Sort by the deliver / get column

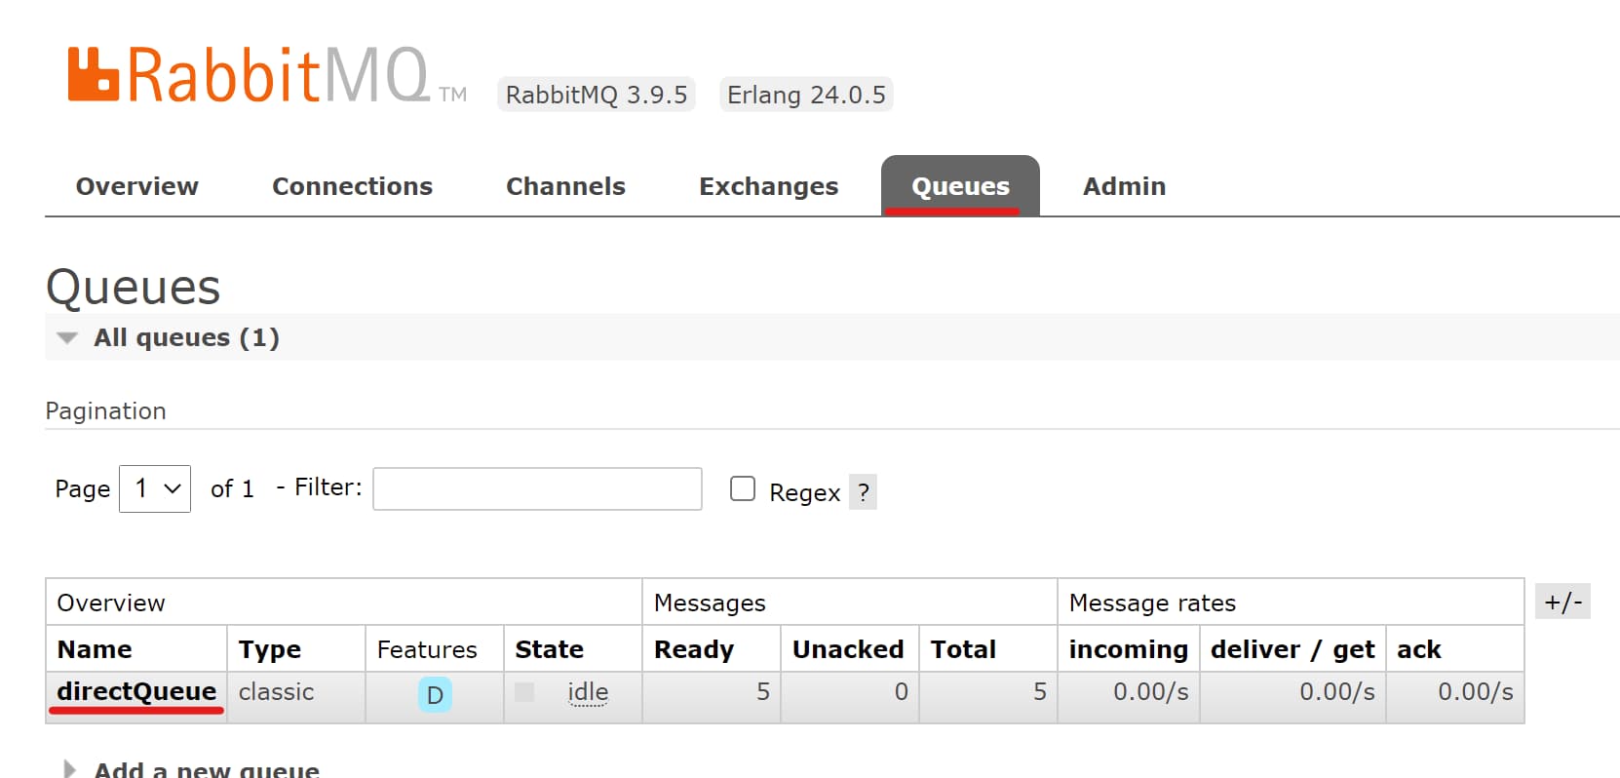(x=1292, y=649)
